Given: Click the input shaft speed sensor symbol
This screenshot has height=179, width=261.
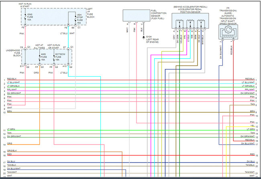Looking at the screenshot, I should 228,32.
